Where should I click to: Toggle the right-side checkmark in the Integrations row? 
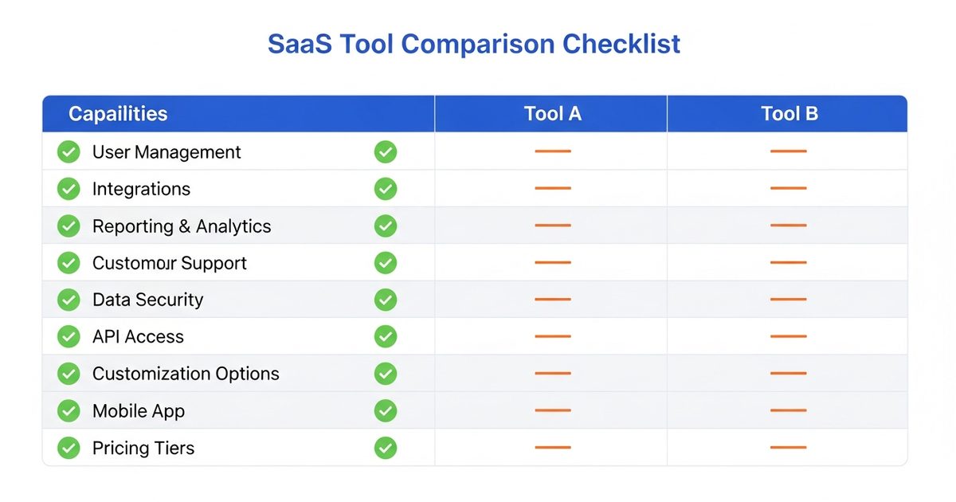coord(386,189)
